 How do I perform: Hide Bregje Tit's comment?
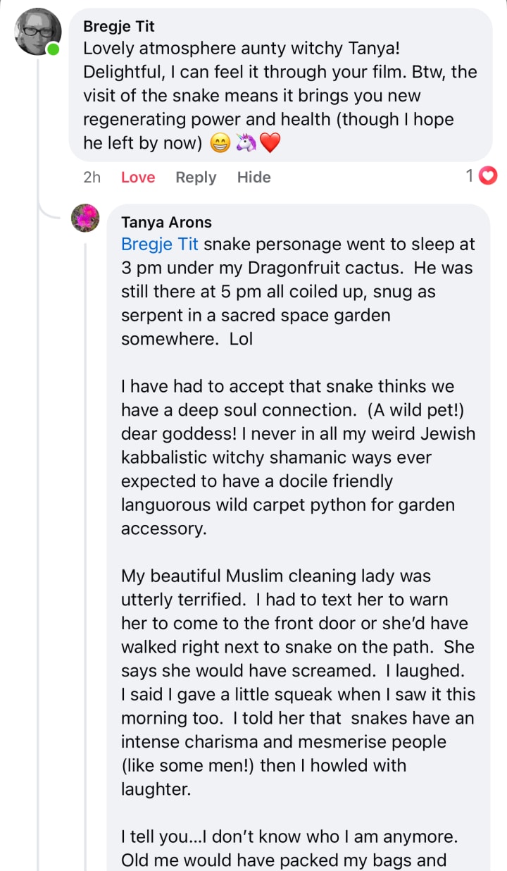pos(254,178)
